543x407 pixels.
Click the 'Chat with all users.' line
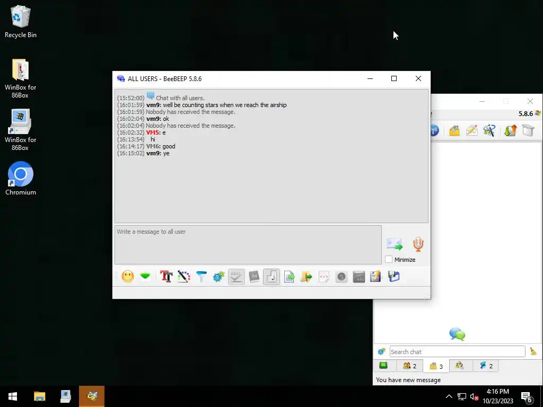click(x=180, y=98)
